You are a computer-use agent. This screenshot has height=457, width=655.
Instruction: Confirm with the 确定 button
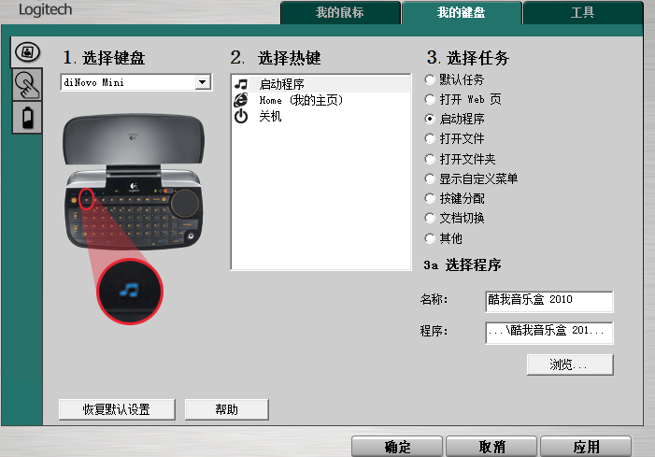397,447
